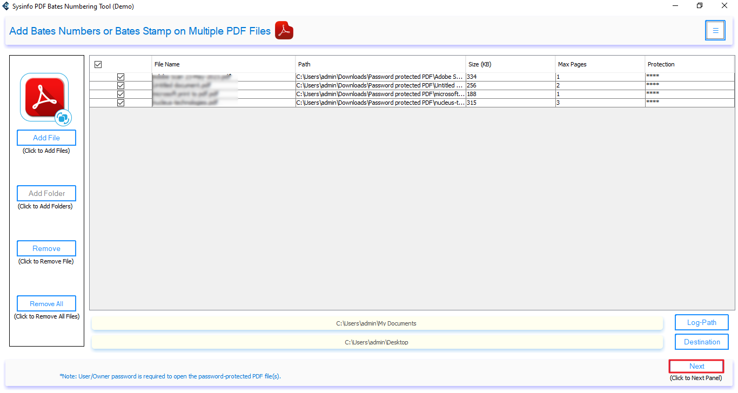The image size is (738, 393).
Task: Click Next to proceed to next panel
Action: [696, 366]
